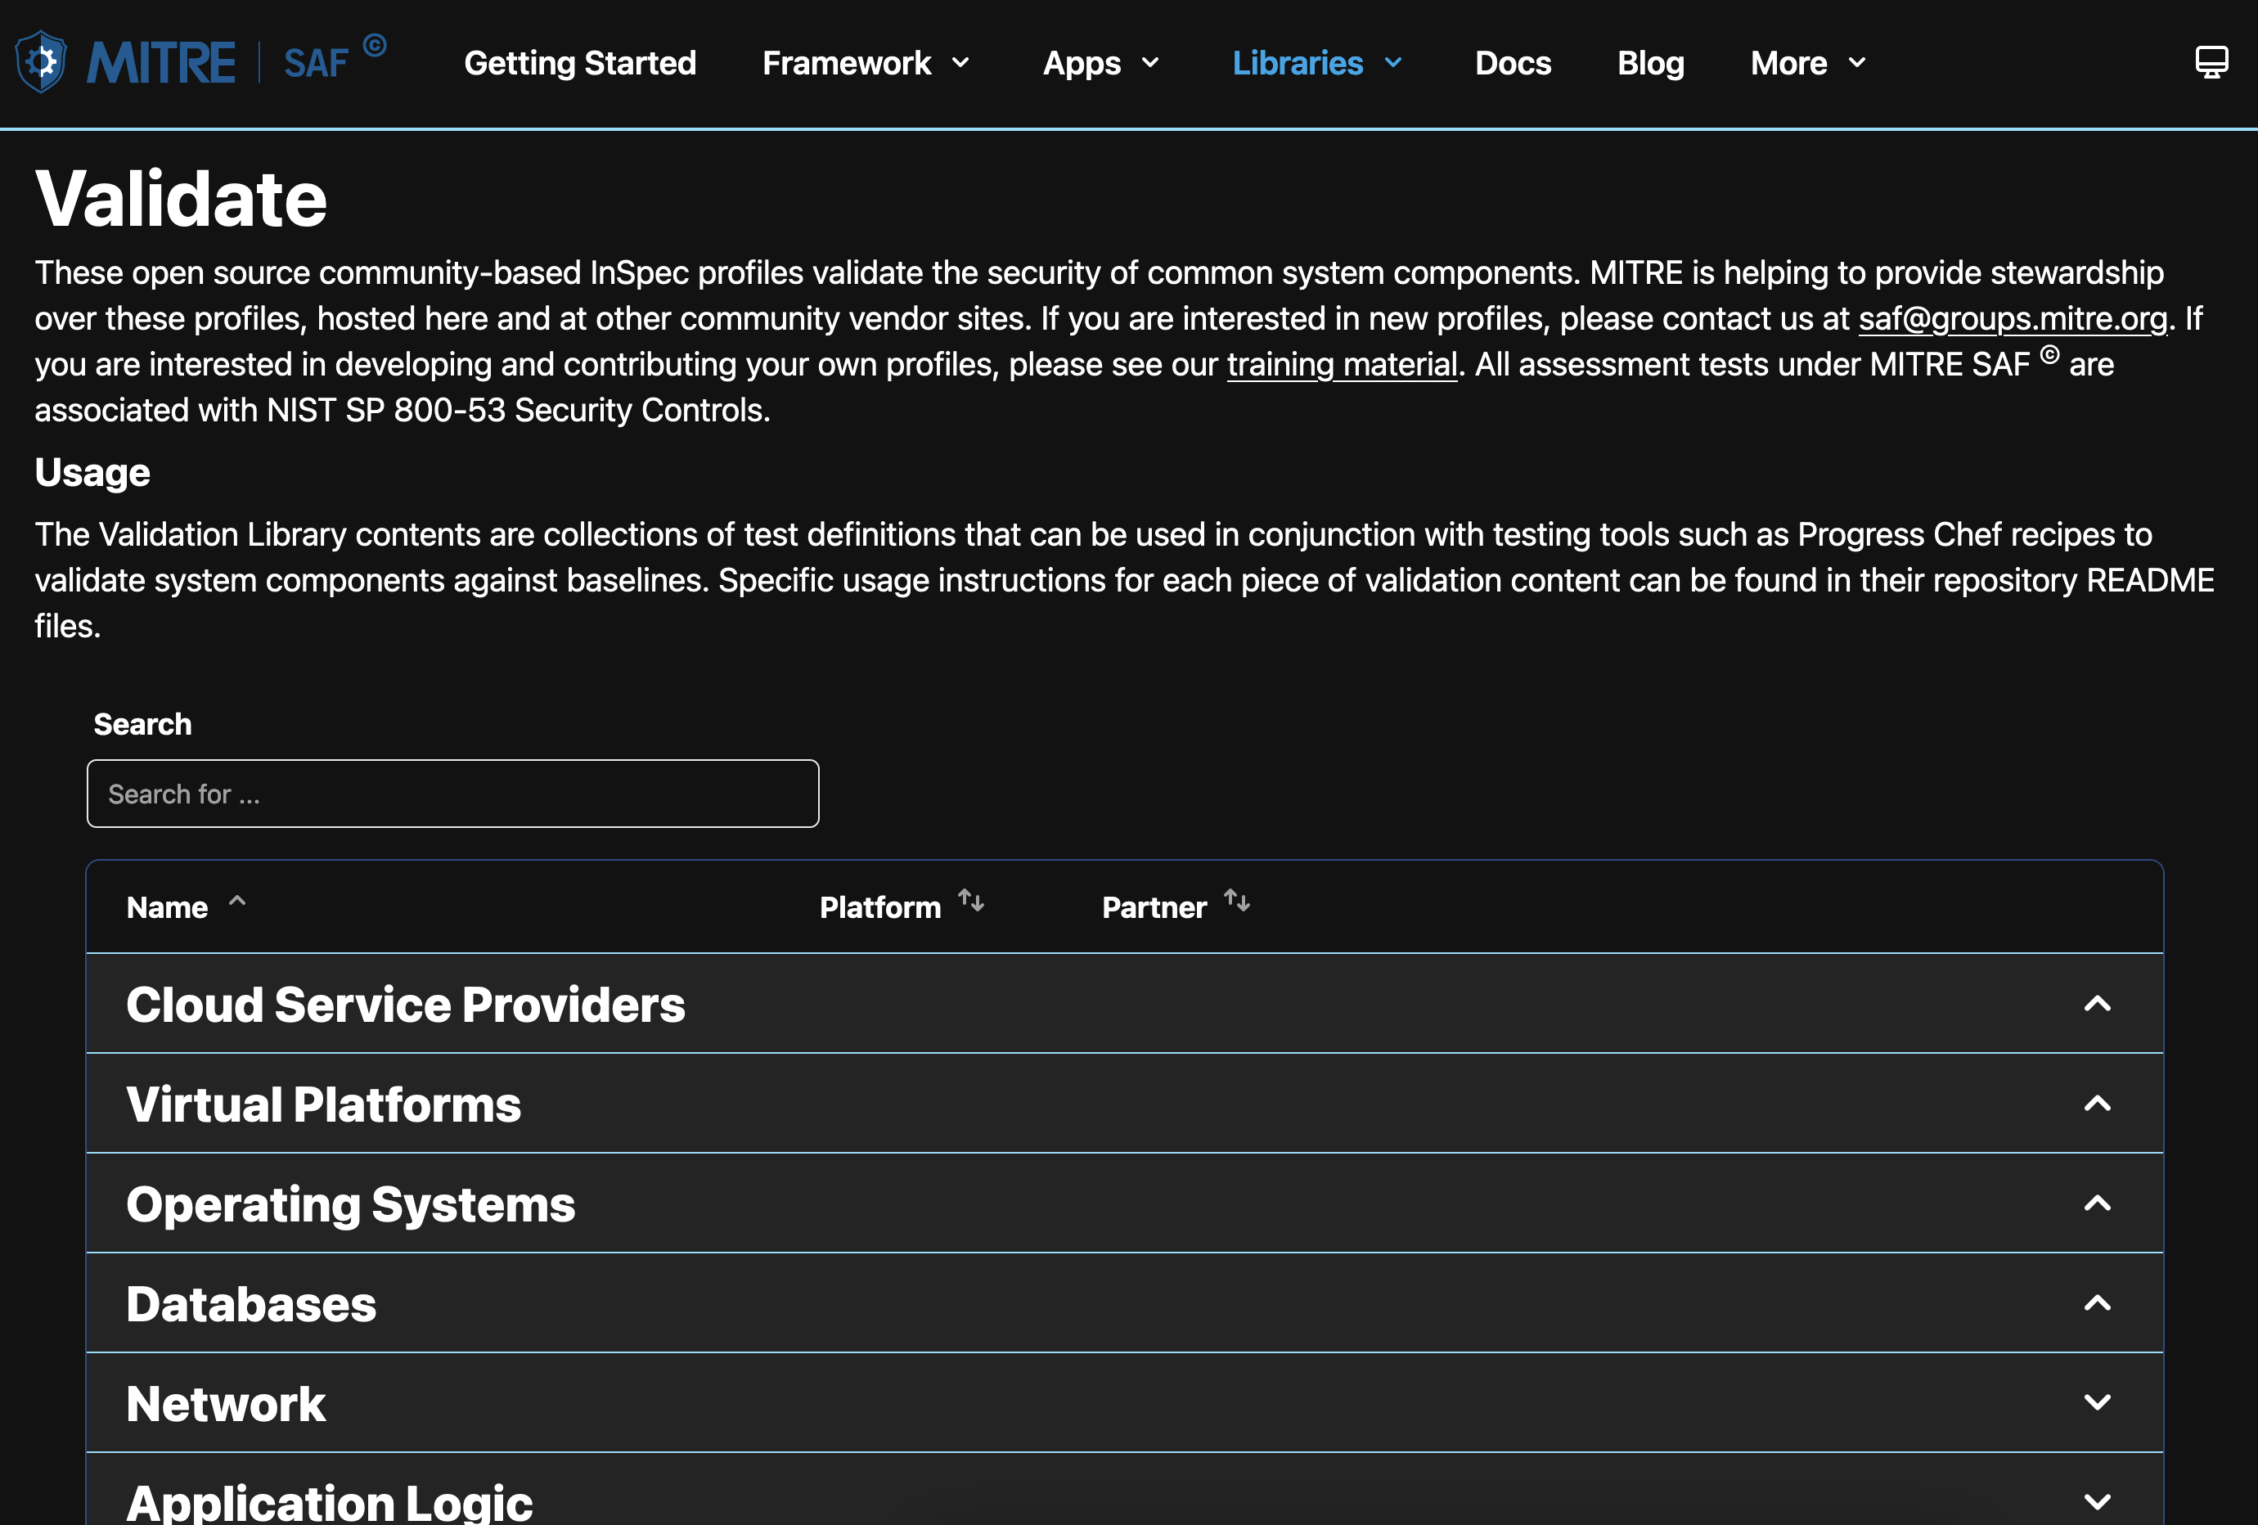Expand the Network section
This screenshot has width=2258, height=1525.
click(2097, 1402)
